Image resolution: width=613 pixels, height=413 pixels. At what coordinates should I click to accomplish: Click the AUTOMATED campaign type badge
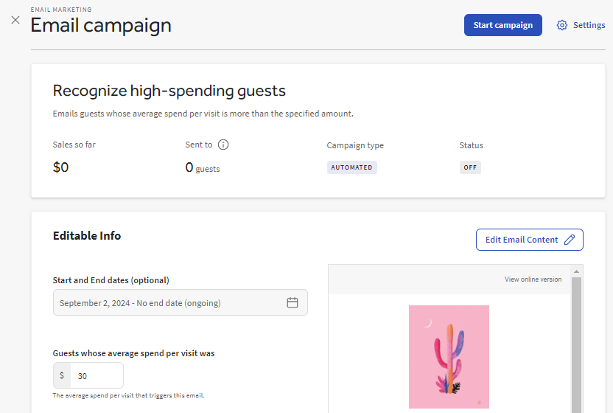(351, 167)
